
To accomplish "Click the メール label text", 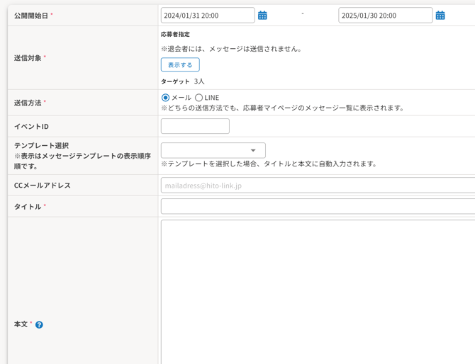I will click(181, 98).
